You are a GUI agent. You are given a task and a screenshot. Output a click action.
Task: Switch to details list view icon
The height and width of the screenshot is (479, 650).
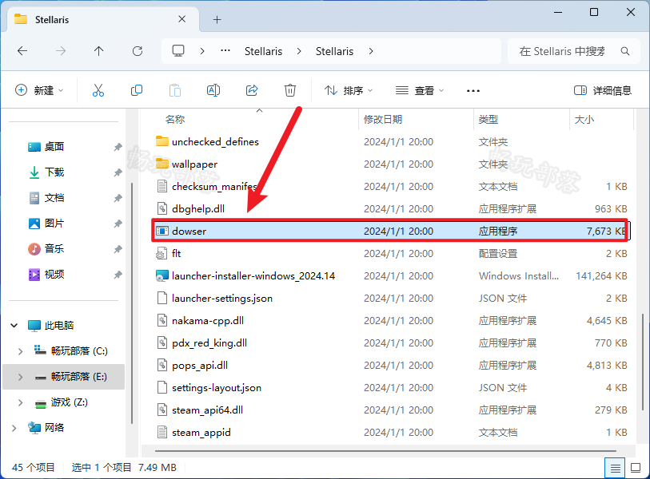point(615,469)
